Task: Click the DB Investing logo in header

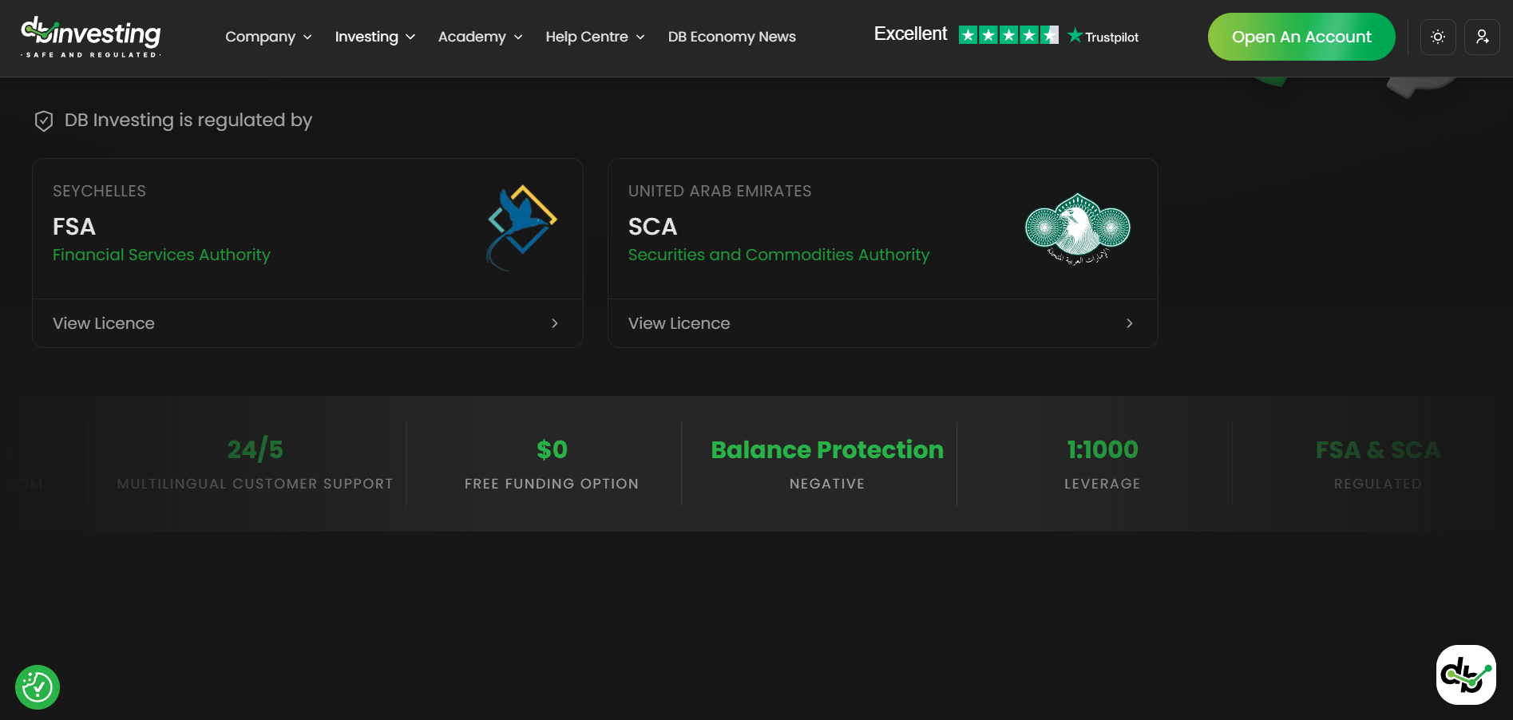Action: click(91, 37)
